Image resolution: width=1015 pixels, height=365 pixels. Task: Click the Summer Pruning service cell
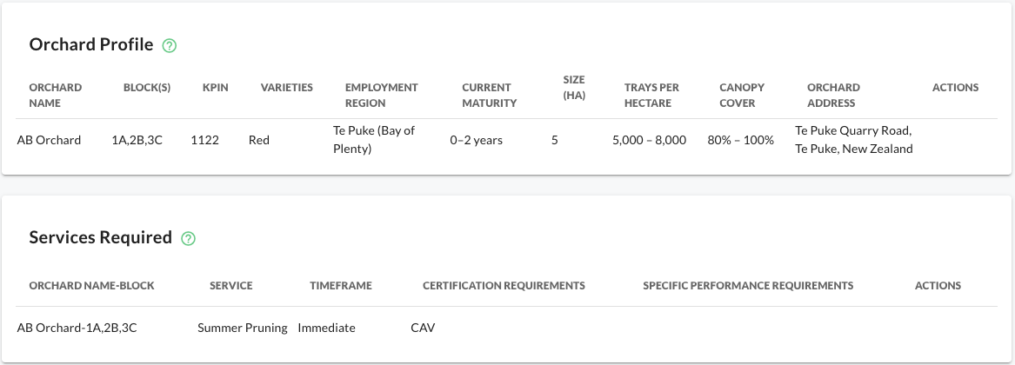click(x=243, y=328)
